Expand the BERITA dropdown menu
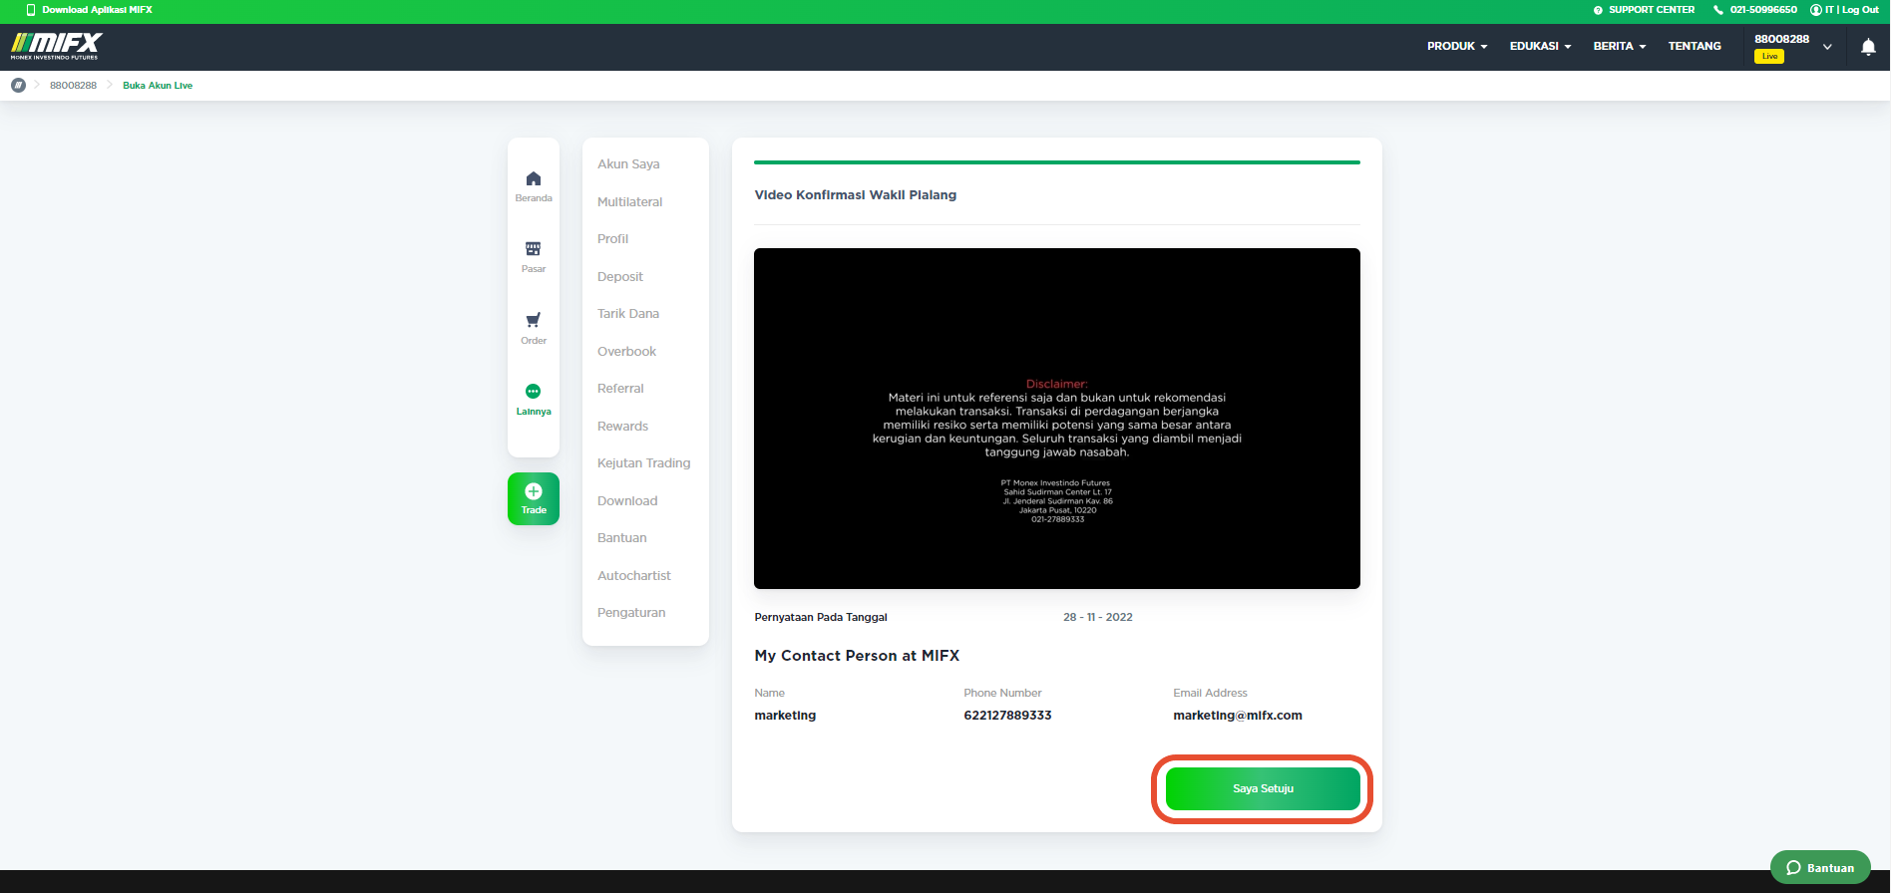The image size is (1891, 893). tap(1619, 47)
